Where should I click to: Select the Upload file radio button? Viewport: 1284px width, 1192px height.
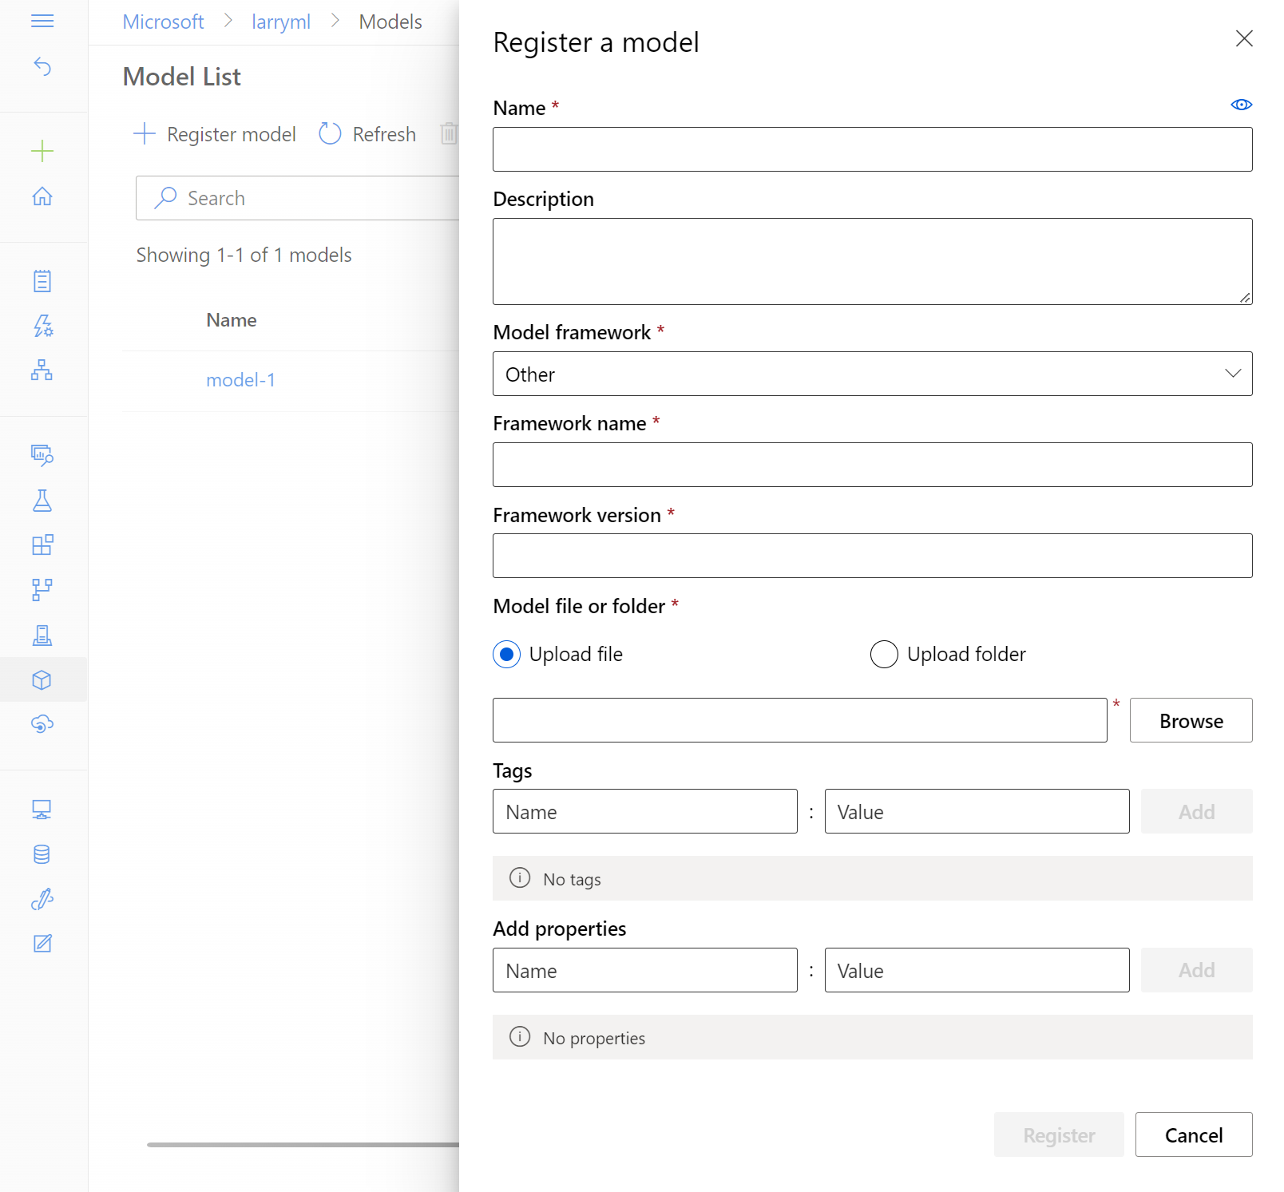click(506, 655)
